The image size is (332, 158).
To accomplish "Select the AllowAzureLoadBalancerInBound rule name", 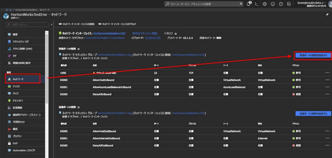I will point(112,87).
